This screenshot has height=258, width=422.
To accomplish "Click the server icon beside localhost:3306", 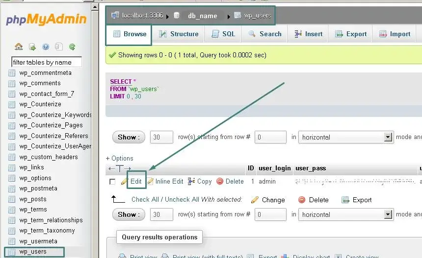I will pyautogui.click(x=115, y=15).
